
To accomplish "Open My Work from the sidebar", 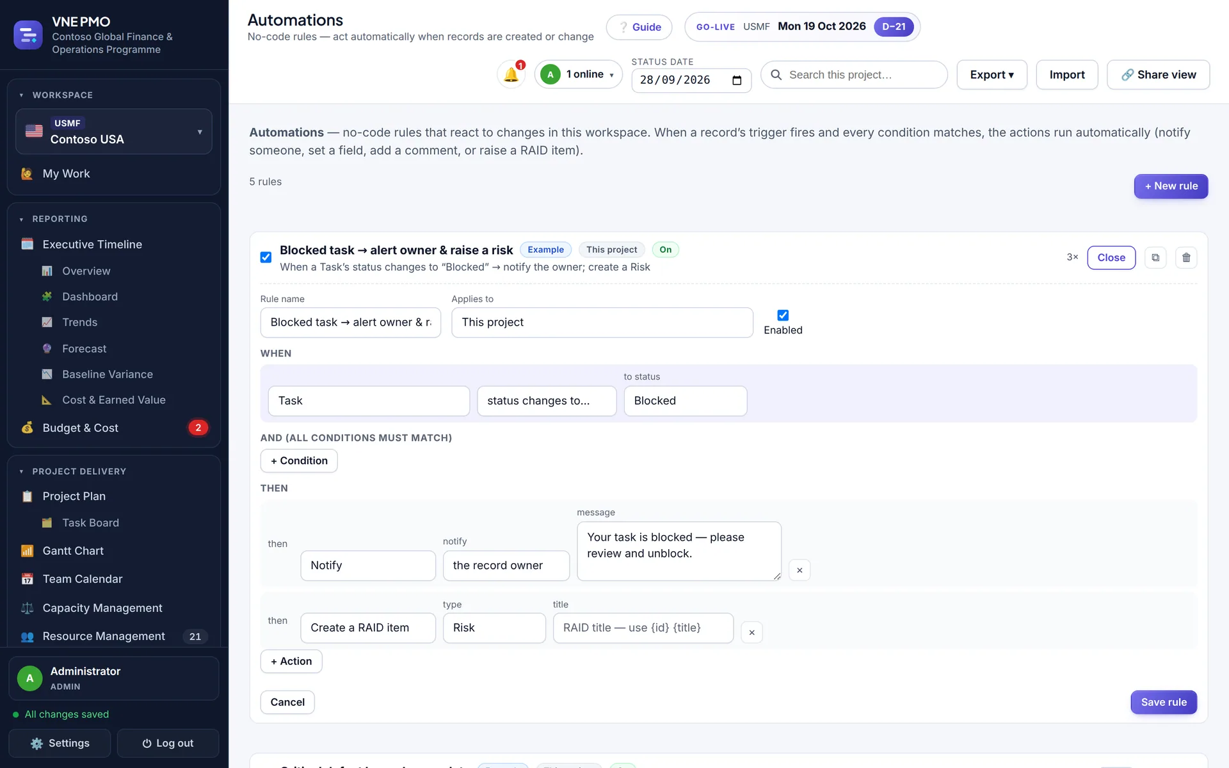I will click(x=114, y=173).
